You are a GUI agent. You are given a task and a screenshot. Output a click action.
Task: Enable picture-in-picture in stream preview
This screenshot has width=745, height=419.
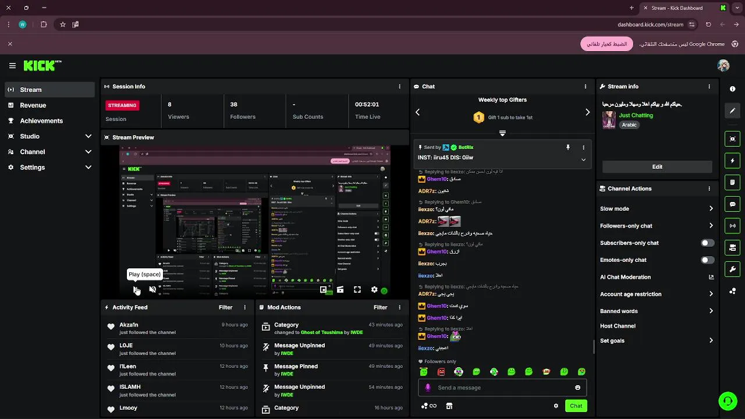point(323,289)
